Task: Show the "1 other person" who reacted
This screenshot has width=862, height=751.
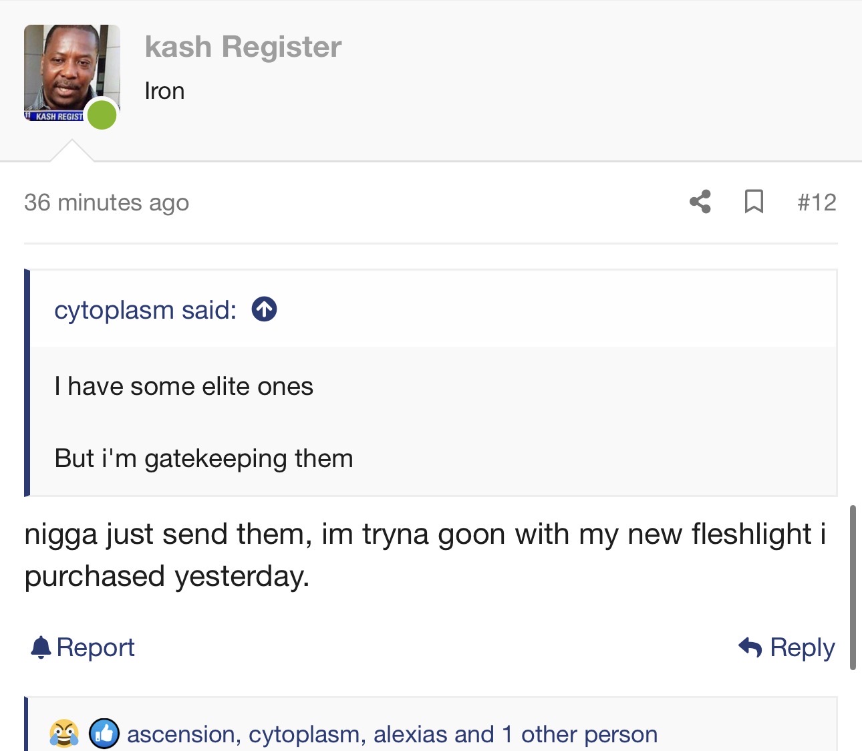Action: pyautogui.click(x=579, y=734)
